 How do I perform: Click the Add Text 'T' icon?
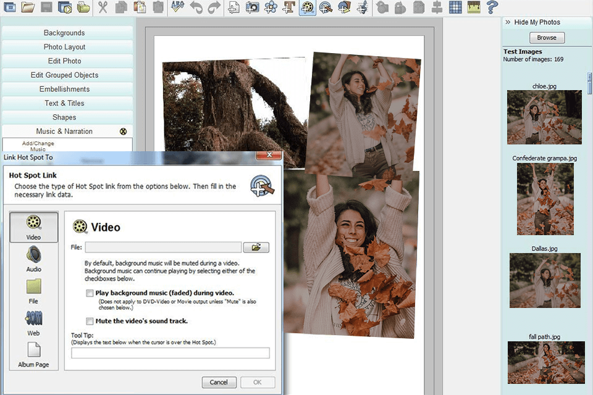289,7
